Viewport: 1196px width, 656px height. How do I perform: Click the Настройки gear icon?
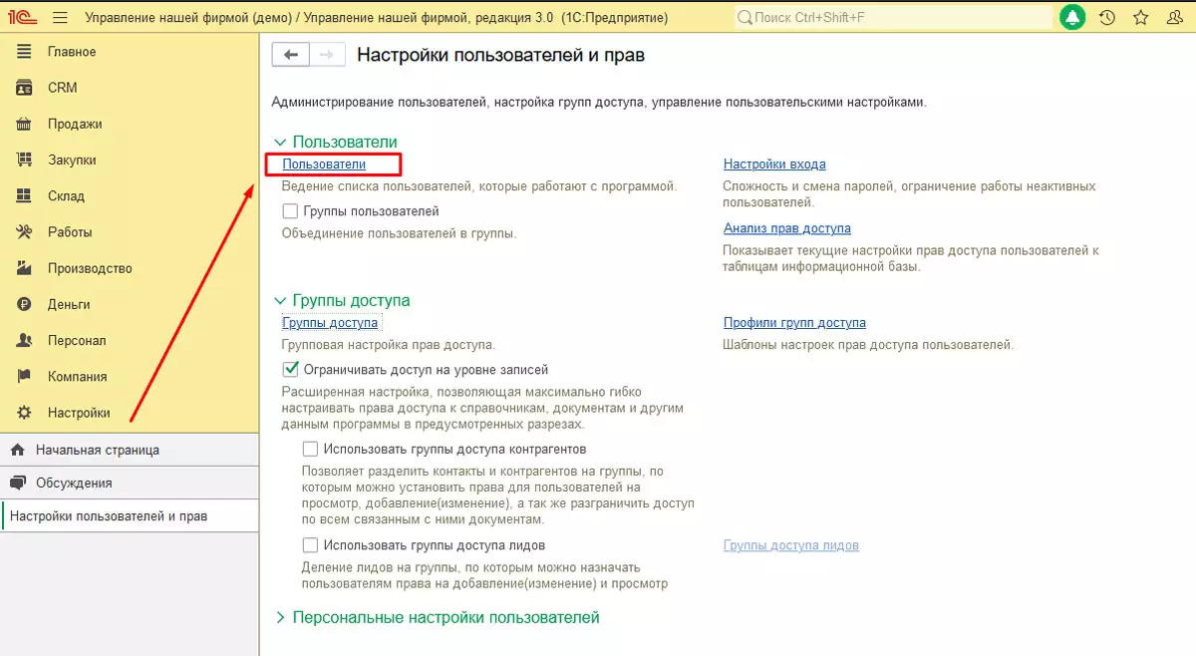pos(25,413)
